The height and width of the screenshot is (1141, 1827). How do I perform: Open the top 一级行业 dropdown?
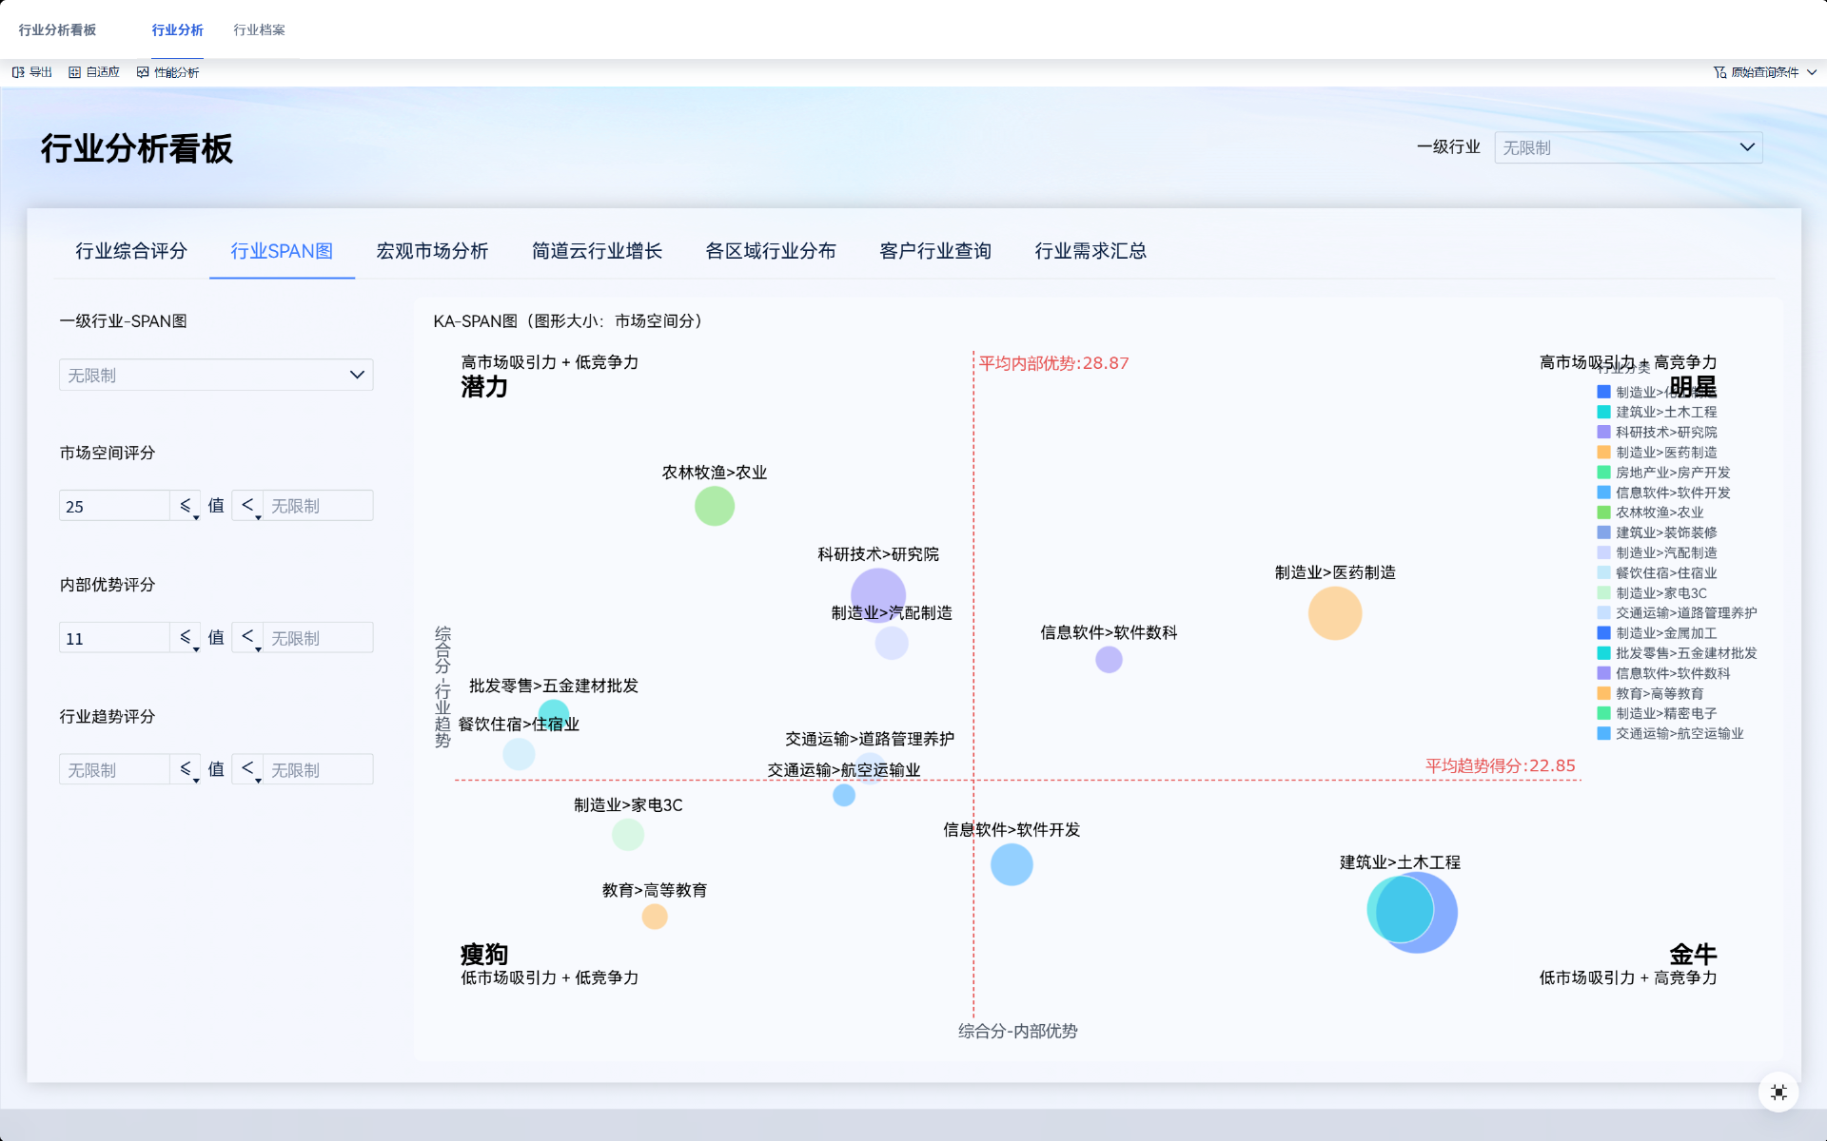[x=1627, y=147]
